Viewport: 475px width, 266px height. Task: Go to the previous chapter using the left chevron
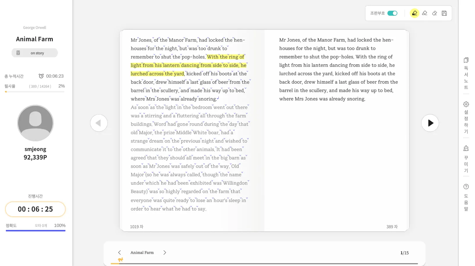[119, 253]
